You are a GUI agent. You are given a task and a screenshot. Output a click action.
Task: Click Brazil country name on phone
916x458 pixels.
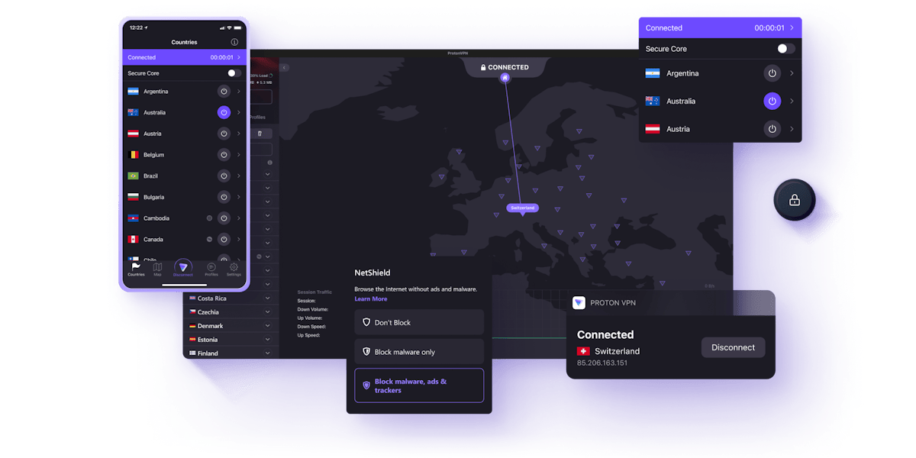(150, 176)
